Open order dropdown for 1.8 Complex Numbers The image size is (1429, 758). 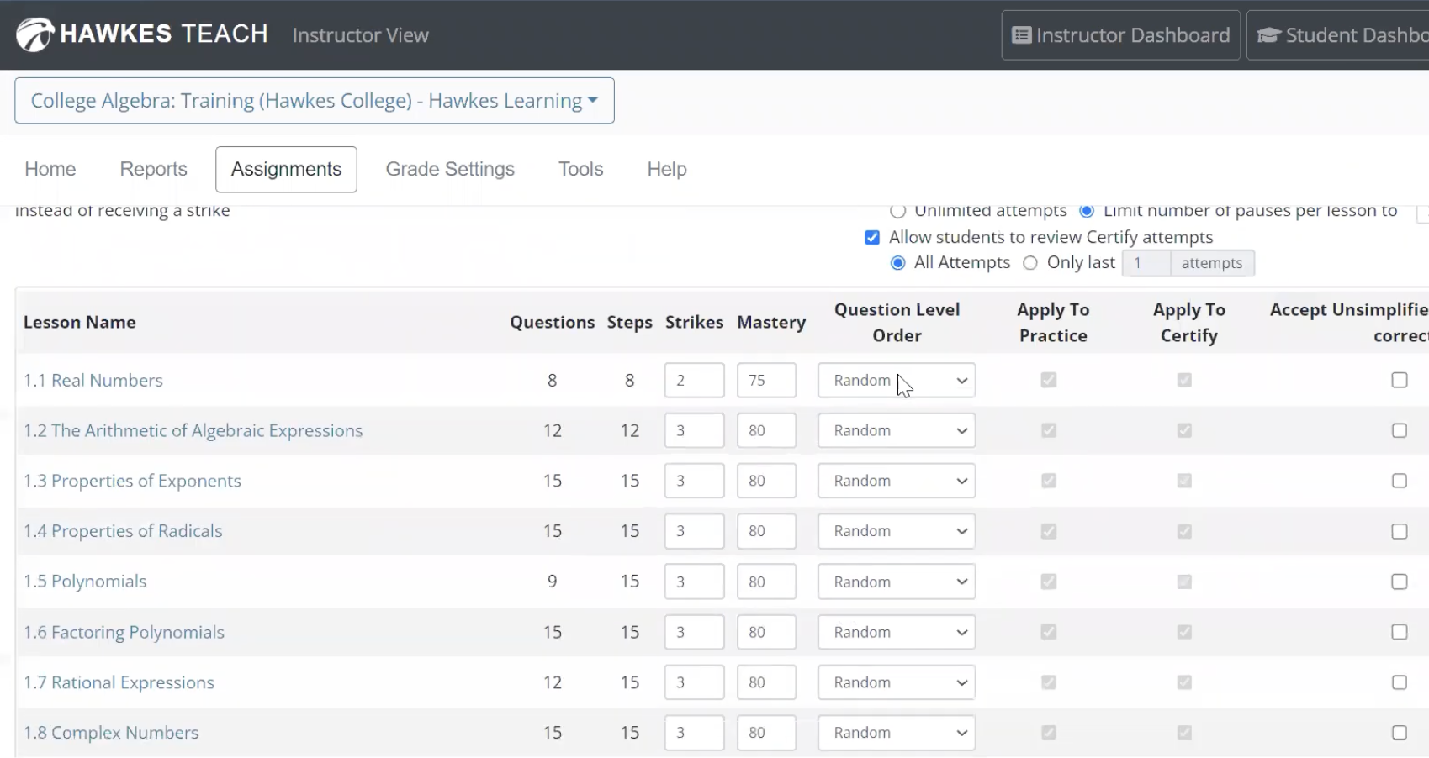coord(897,733)
